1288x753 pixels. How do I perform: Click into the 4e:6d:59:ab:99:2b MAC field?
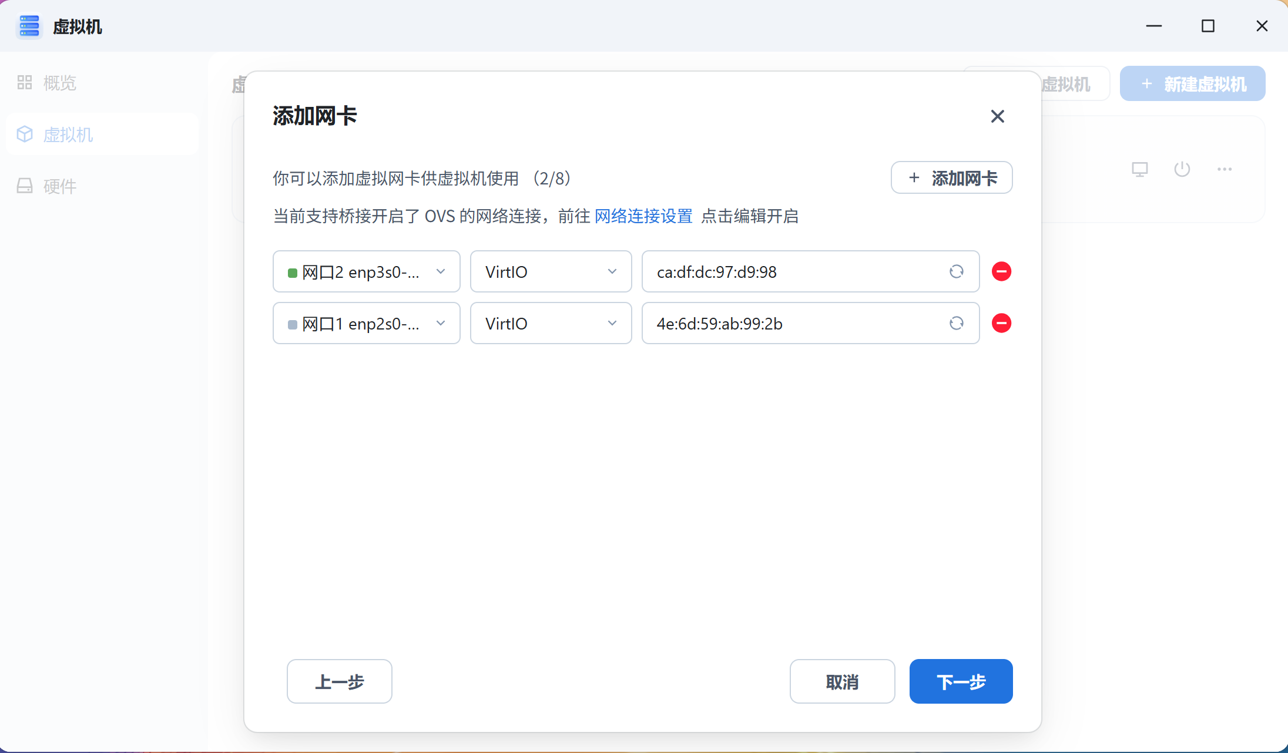point(793,323)
